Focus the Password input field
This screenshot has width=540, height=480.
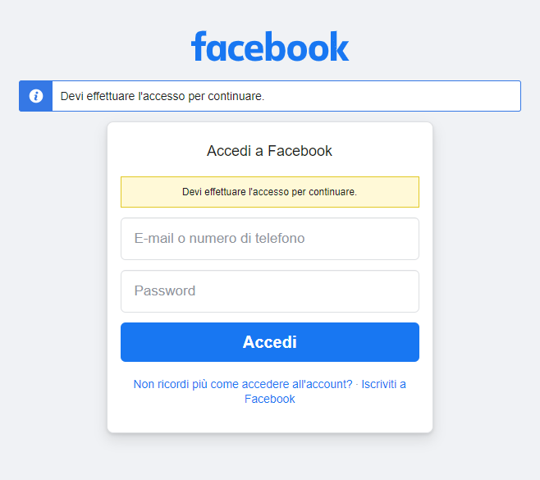pos(269,291)
